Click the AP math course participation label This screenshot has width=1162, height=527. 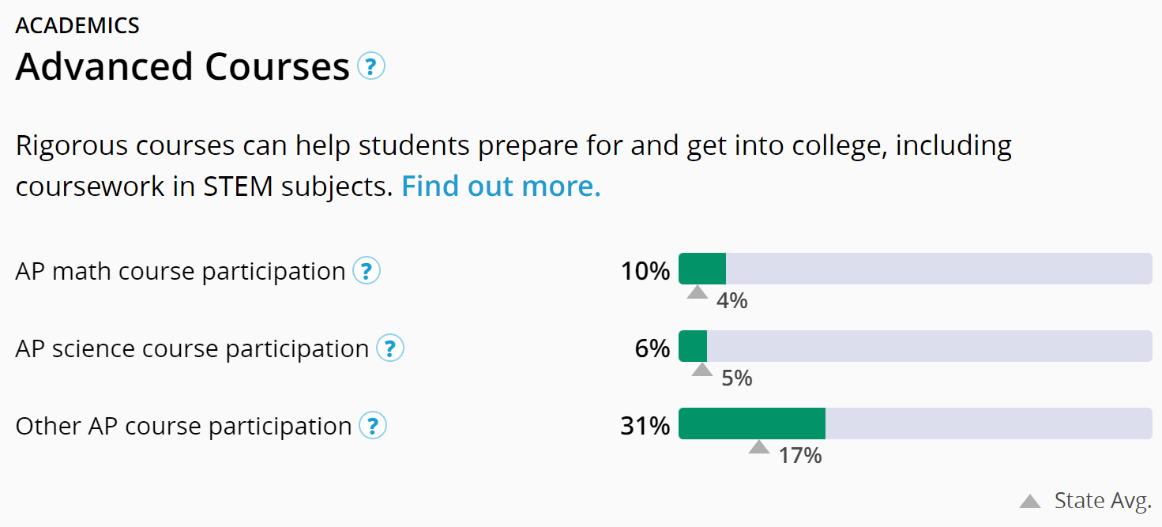coord(180,271)
